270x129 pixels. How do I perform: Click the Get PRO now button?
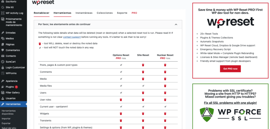point(230,69)
